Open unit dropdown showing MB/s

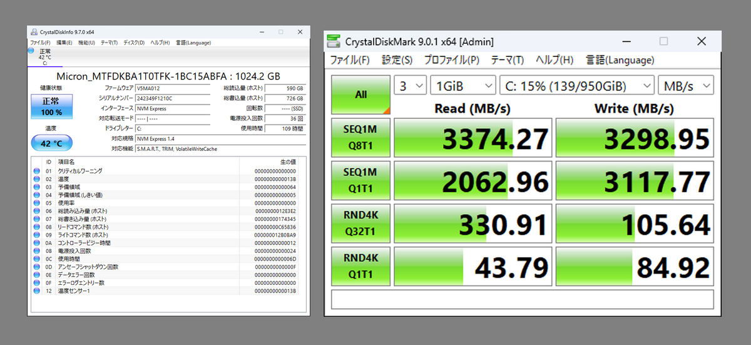(x=686, y=86)
